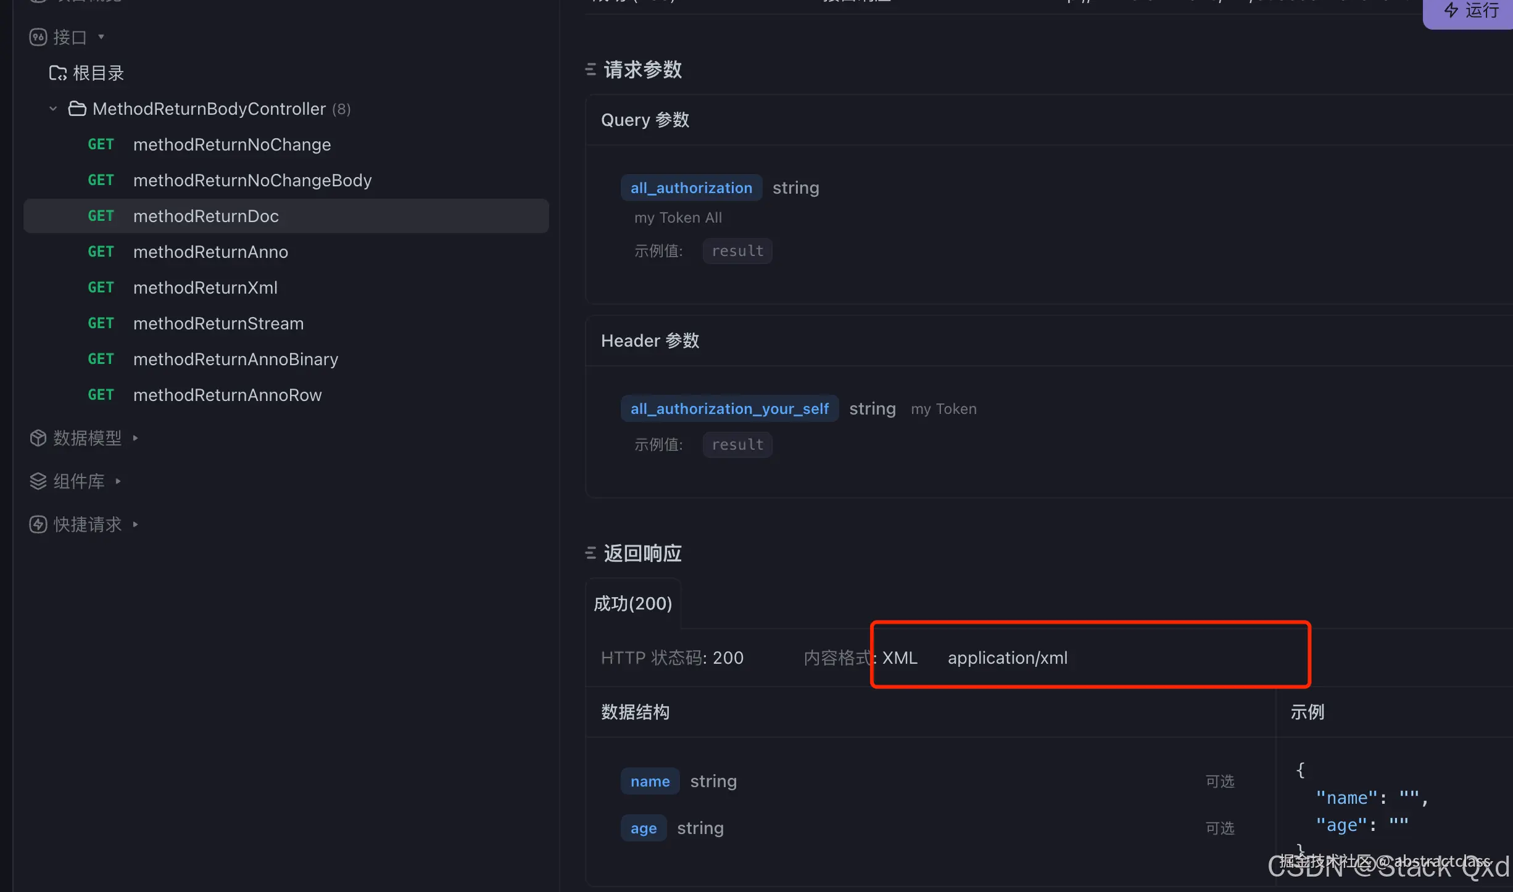Select the 接口 icon in the sidebar
The width and height of the screenshot is (1513, 892).
pyautogui.click(x=37, y=37)
